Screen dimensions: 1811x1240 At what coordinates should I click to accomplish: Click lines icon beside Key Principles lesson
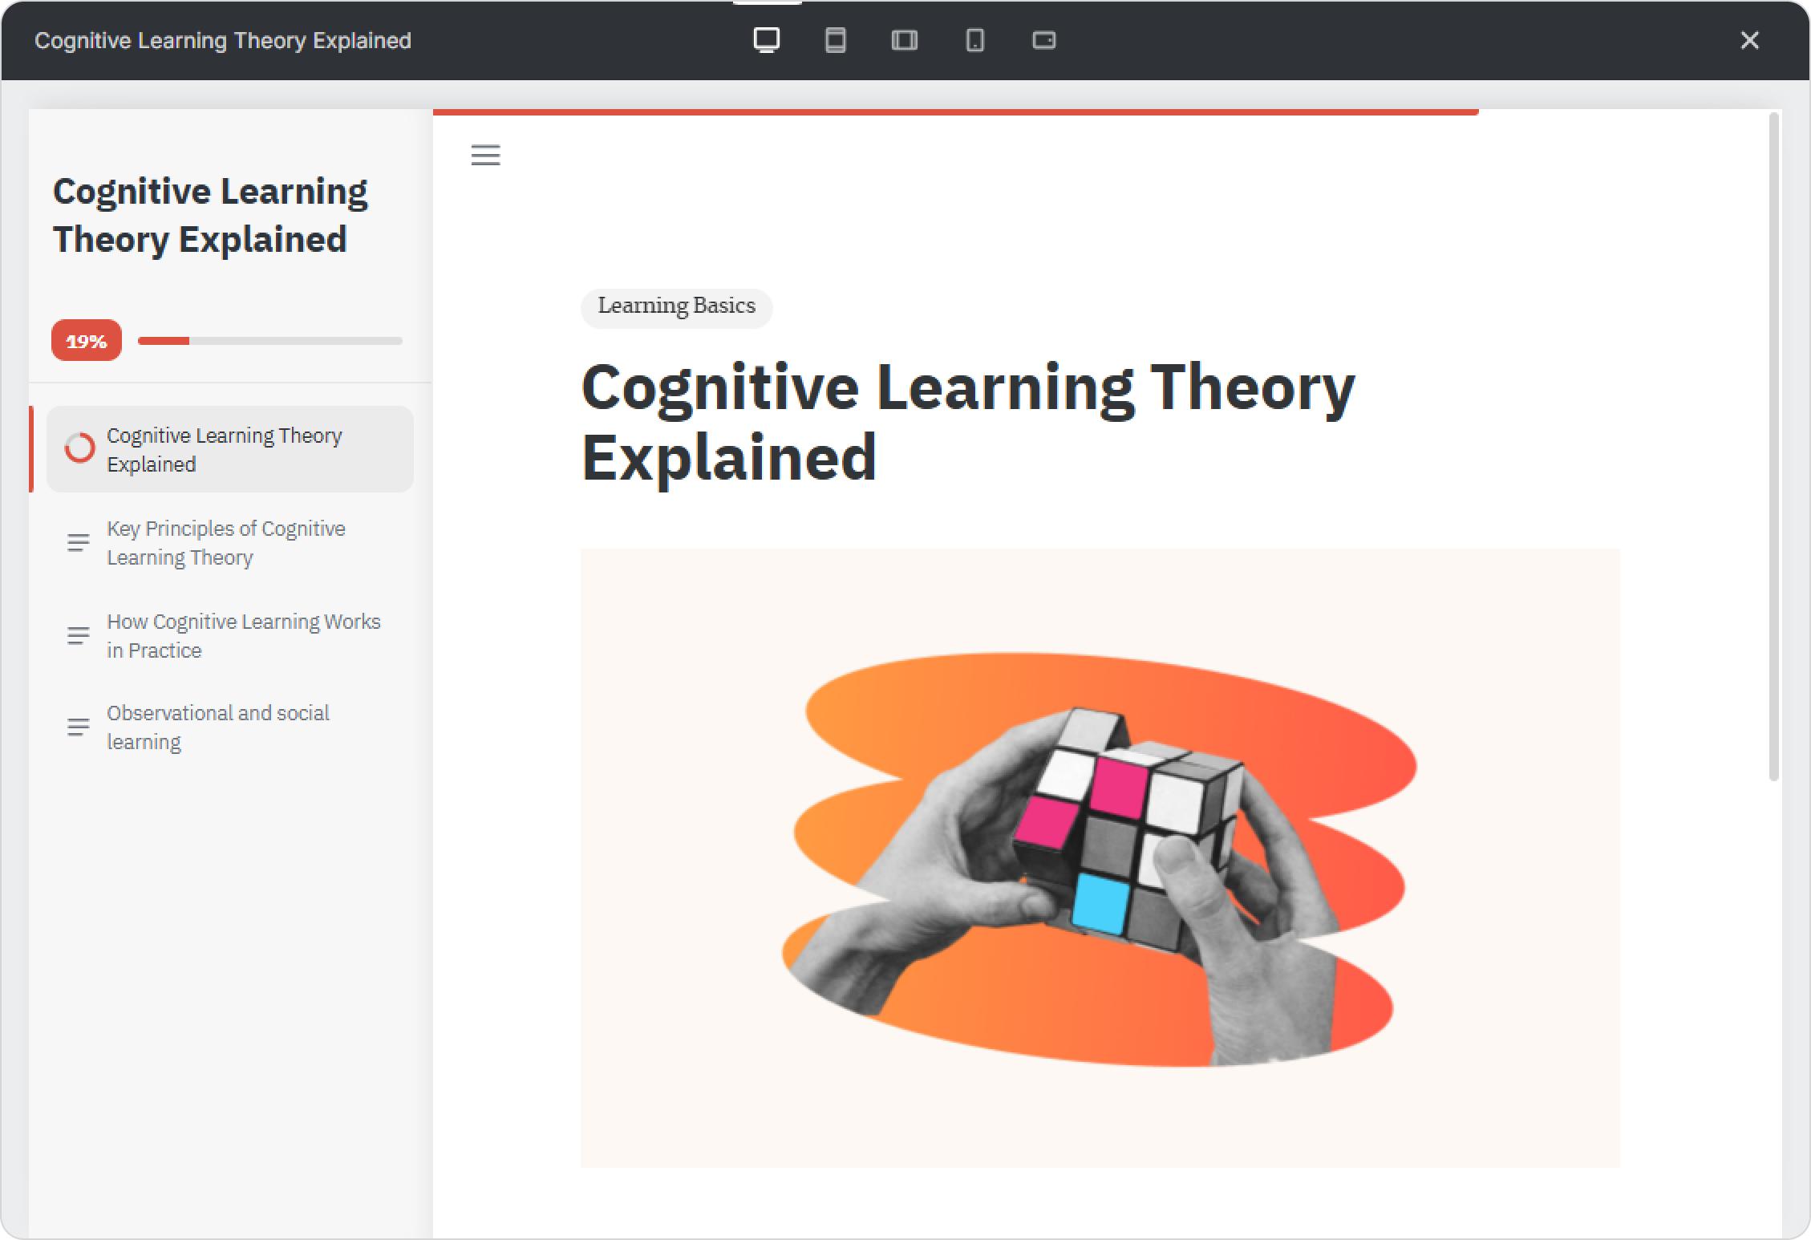(78, 543)
